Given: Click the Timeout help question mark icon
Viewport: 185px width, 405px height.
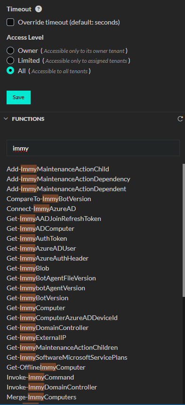Looking at the screenshot, I should pyautogui.click(x=39, y=9).
